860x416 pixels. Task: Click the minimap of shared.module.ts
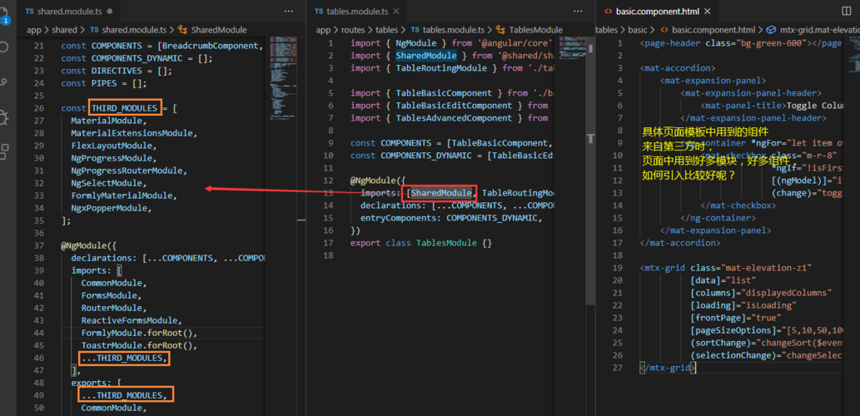(283, 77)
